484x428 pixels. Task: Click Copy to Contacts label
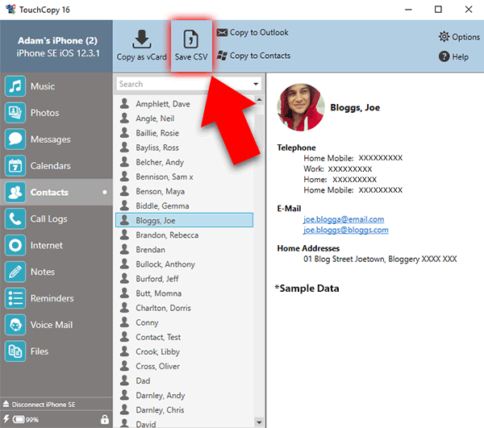[x=260, y=56]
